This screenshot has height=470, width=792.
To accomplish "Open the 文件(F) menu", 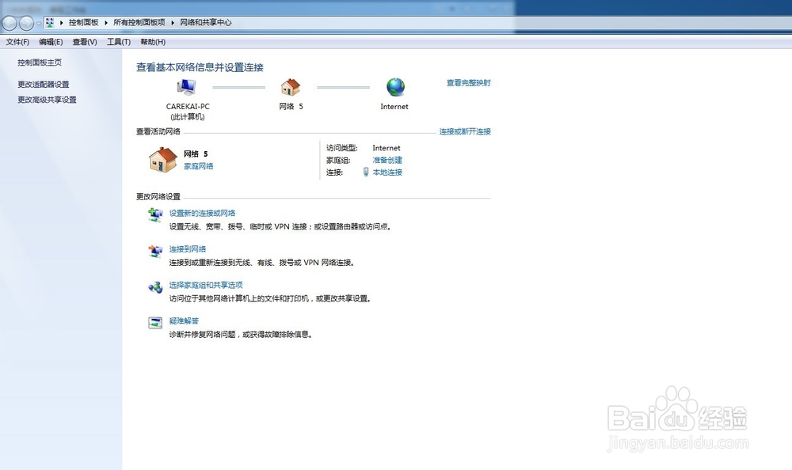I will coord(17,42).
